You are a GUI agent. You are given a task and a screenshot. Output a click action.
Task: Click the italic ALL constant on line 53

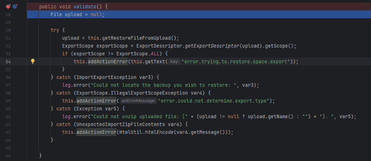pyautogui.click(x=155, y=54)
